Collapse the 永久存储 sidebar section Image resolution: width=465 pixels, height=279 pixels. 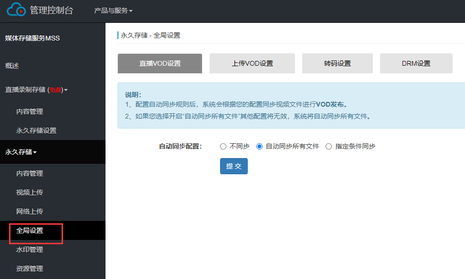click(21, 152)
